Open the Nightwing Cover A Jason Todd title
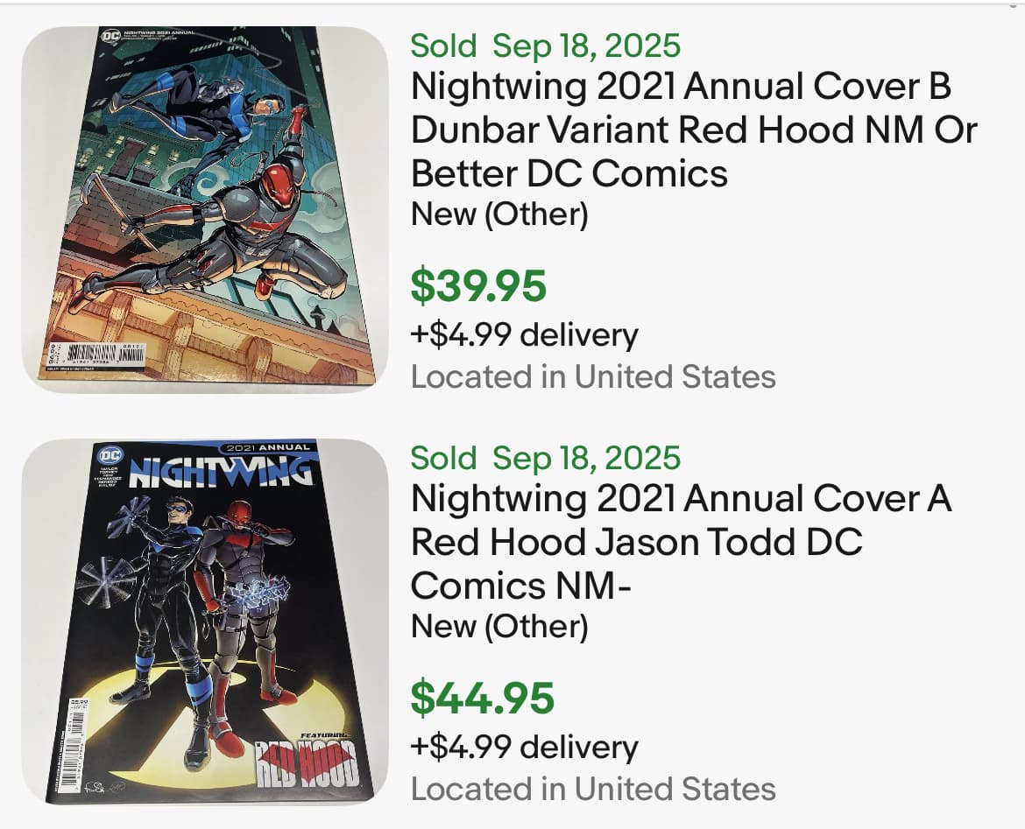The height and width of the screenshot is (829, 1025). tap(681, 542)
